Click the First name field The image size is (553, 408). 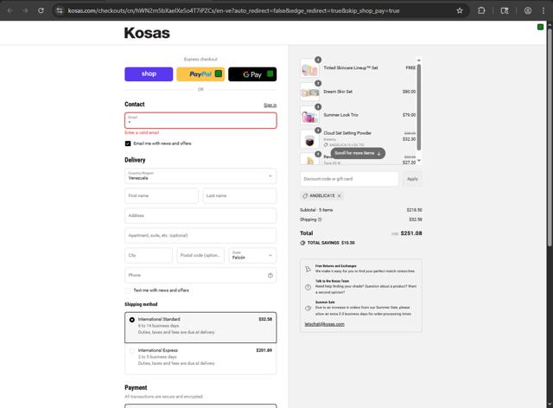pos(162,195)
